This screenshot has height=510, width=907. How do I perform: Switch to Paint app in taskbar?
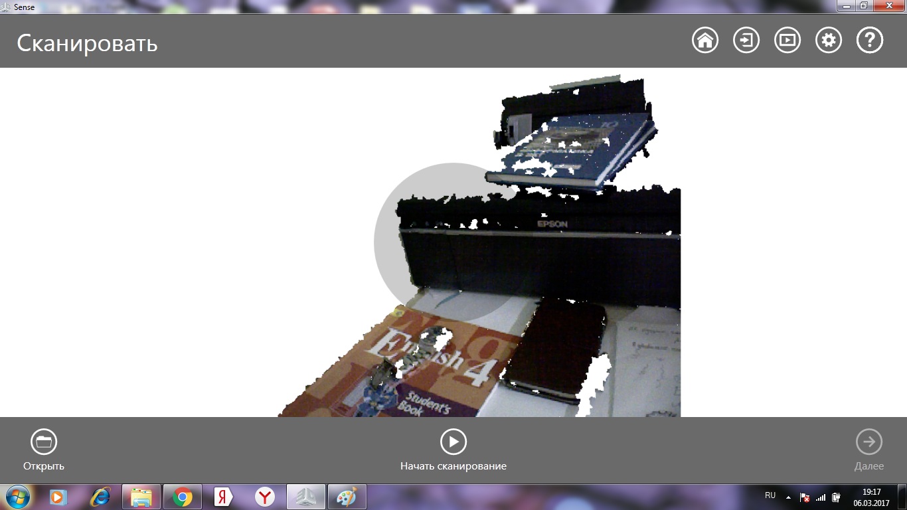pyautogui.click(x=347, y=497)
